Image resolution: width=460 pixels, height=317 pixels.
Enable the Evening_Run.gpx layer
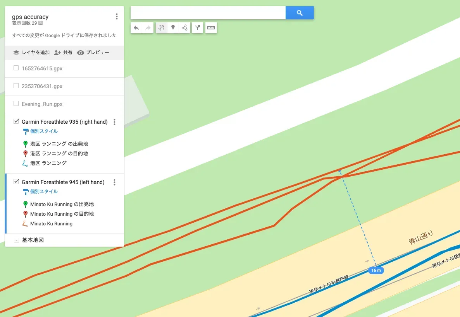[15, 104]
